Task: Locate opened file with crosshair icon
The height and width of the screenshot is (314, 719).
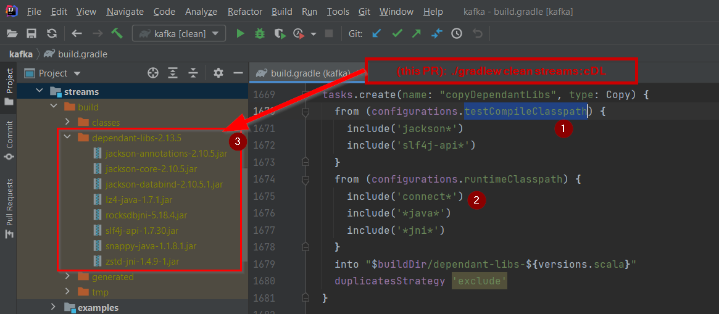Action: pyautogui.click(x=152, y=73)
